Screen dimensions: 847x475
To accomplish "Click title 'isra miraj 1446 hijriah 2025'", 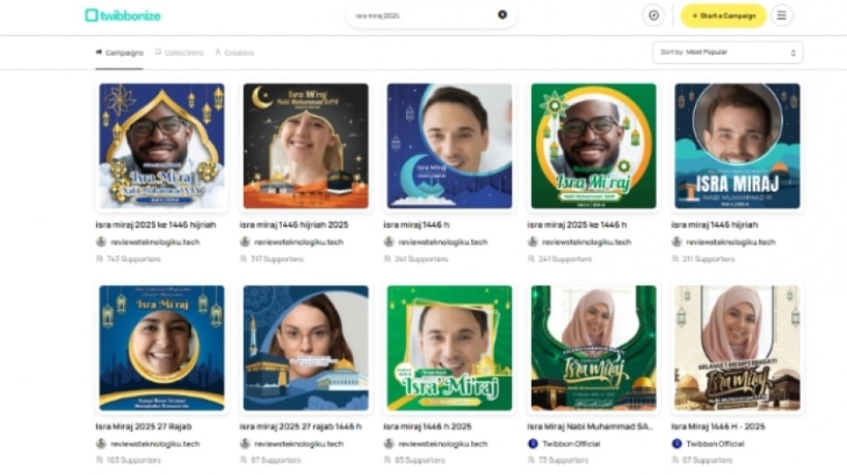I will [x=294, y=224].
